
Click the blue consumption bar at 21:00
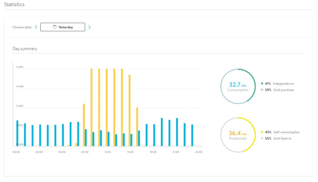pos(177,132)
